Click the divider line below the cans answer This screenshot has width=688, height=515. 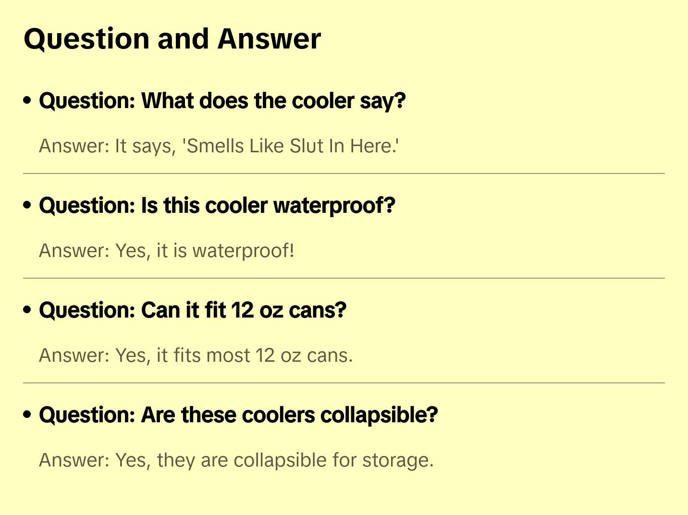pyautogui.click(x=344, y=383)
